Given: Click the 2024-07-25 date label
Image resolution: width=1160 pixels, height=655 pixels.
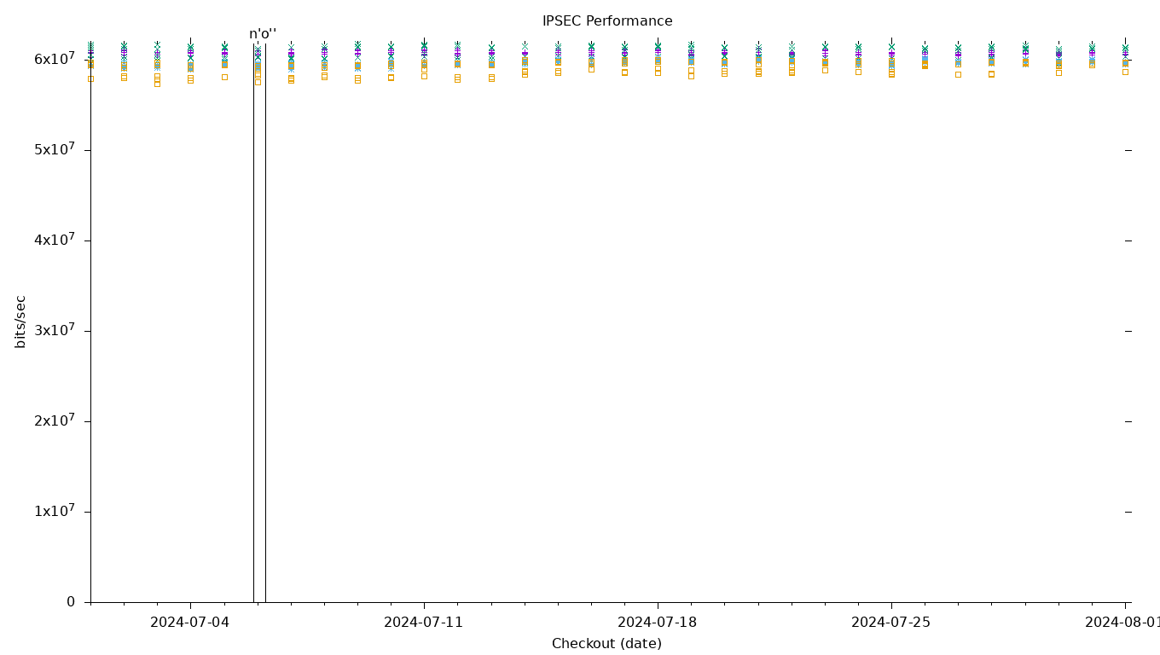Looking at the screenshot, I should 891,623.
